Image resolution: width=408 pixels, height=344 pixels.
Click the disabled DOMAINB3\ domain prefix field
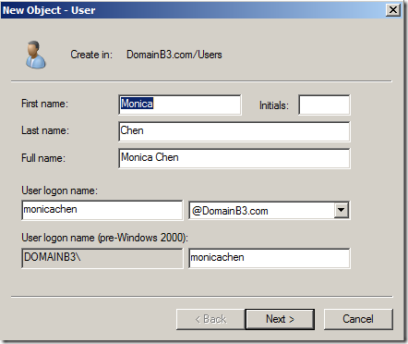tap(102, 258)
